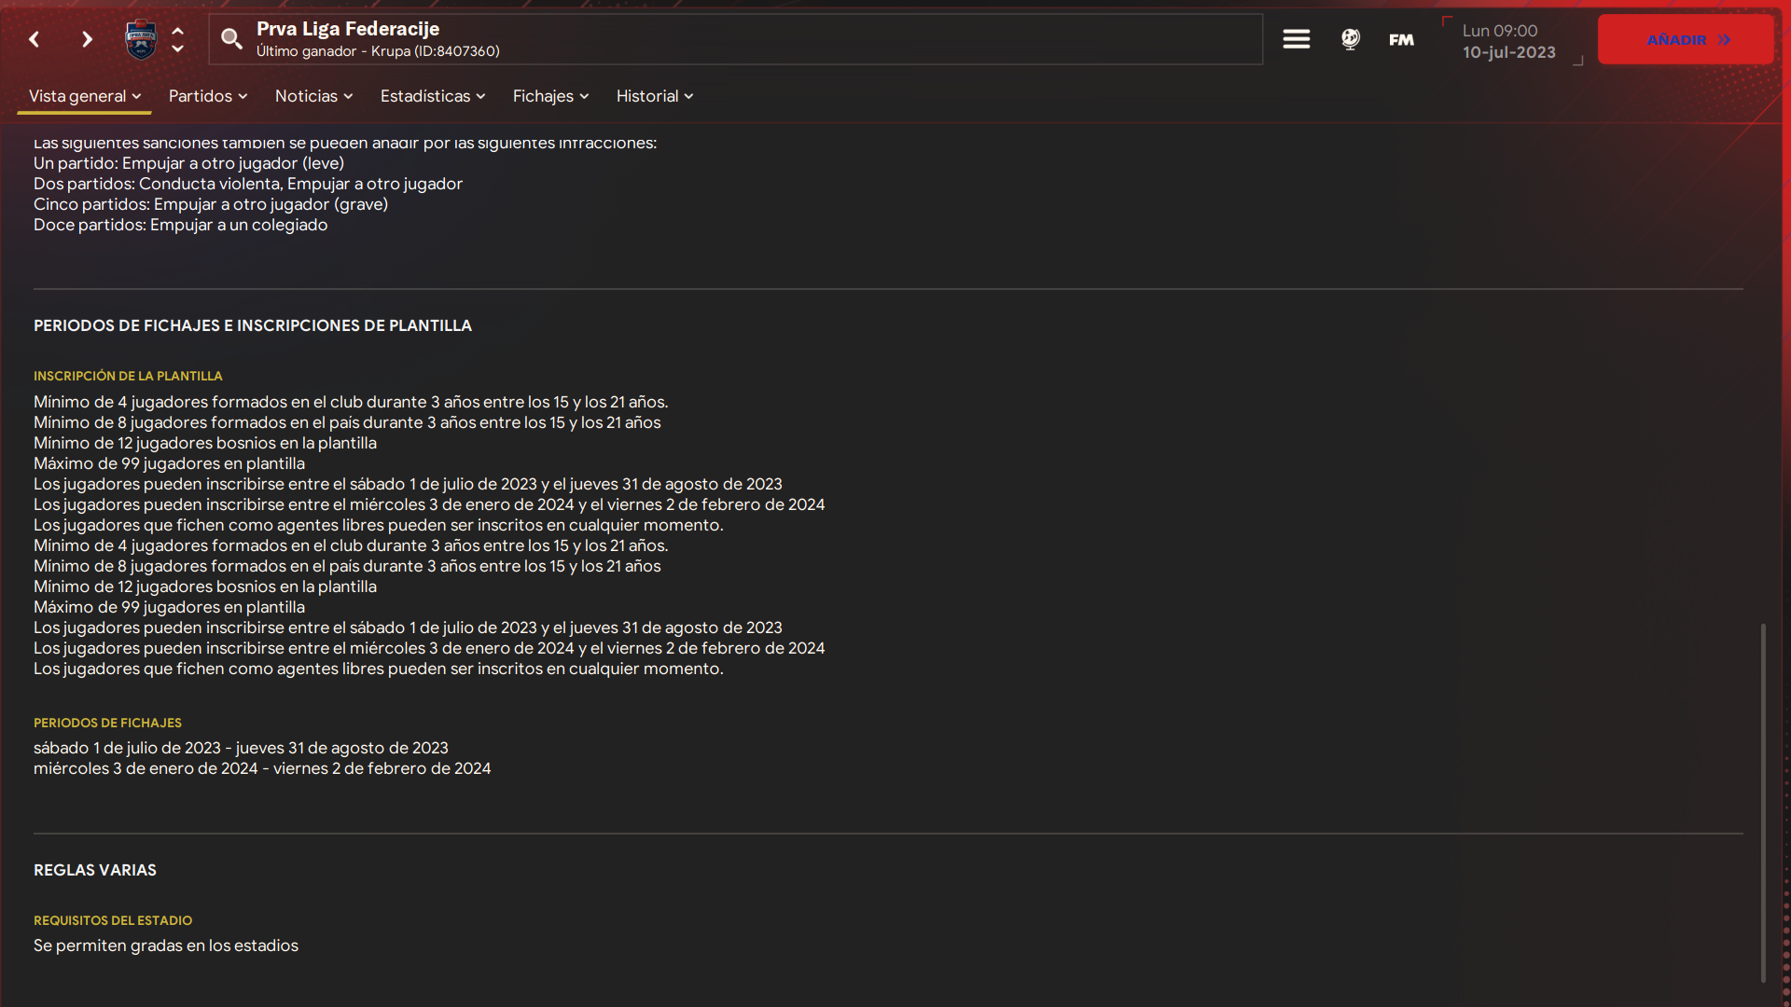1791x1007 pixels.
Task: Go forward with the right arrow
Action: click(87, 39)
